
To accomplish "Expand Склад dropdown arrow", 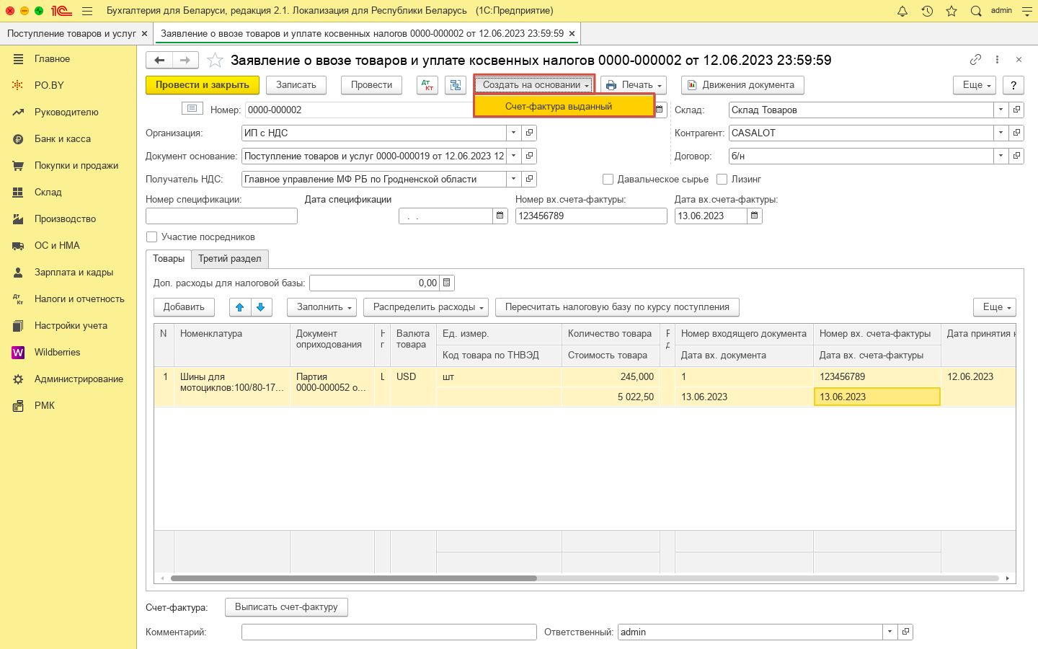I will pyautogui.click(x=1001, y=110).
